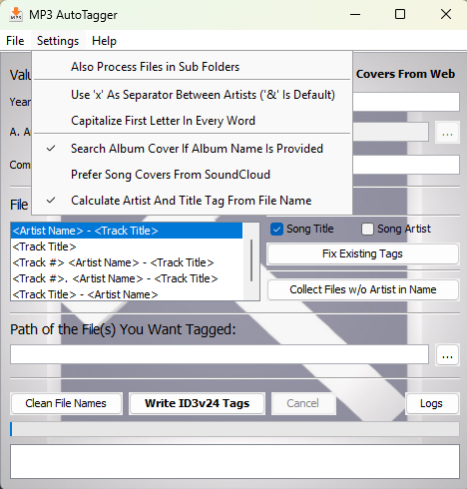The image size is (467, 489).
Task: Browse for file path with ellipsis button
Action: click(447, 355)
